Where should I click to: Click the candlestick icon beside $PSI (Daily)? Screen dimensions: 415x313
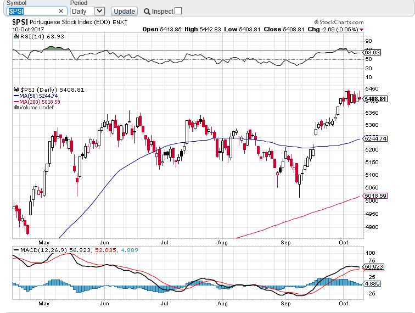pos(16,90)
